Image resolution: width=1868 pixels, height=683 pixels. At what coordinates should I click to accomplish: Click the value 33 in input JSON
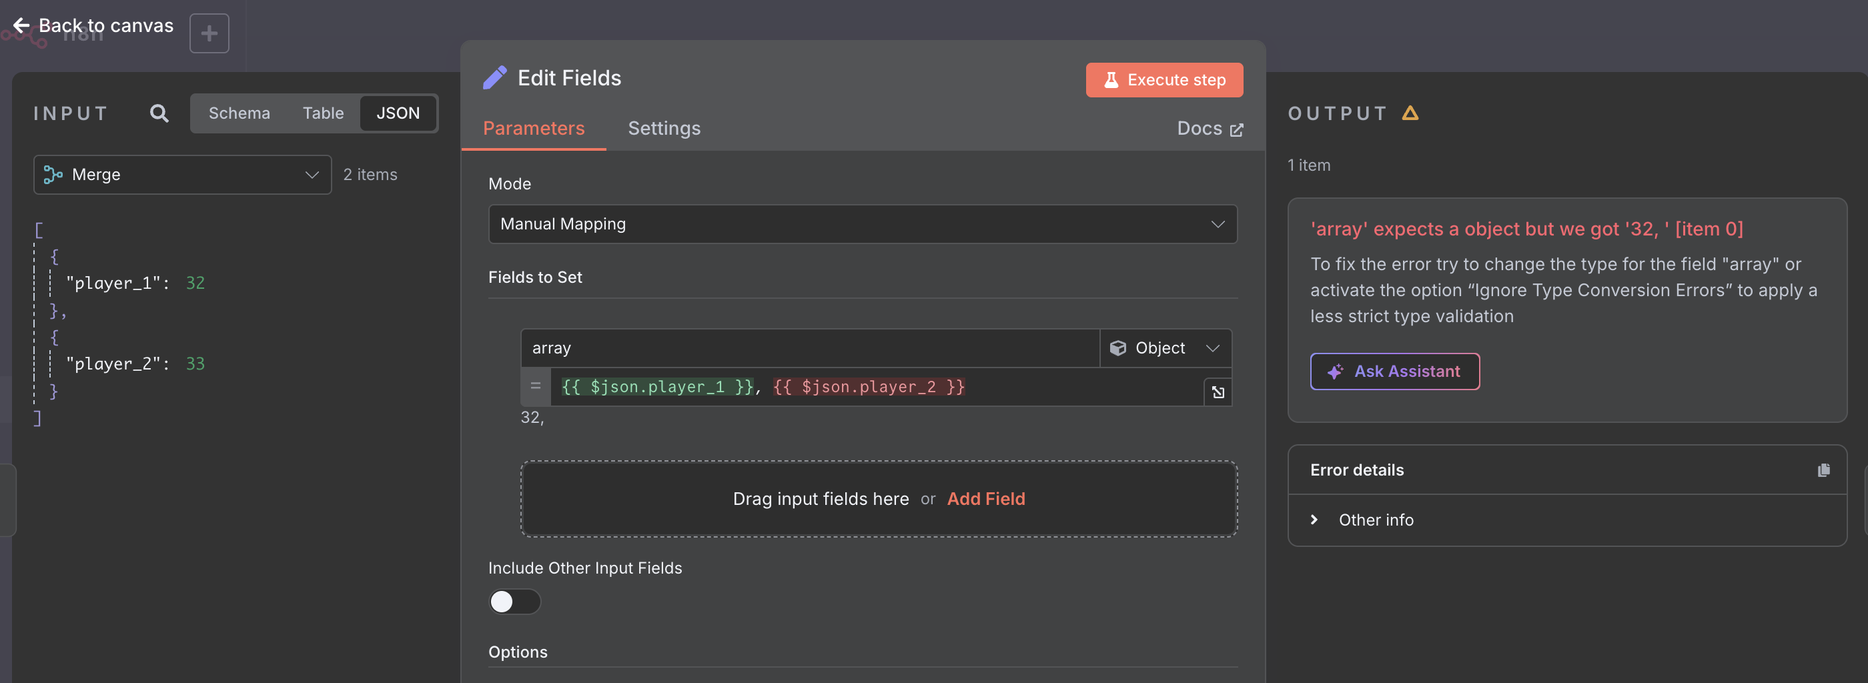pyautogui.click(x=195, y=364)
